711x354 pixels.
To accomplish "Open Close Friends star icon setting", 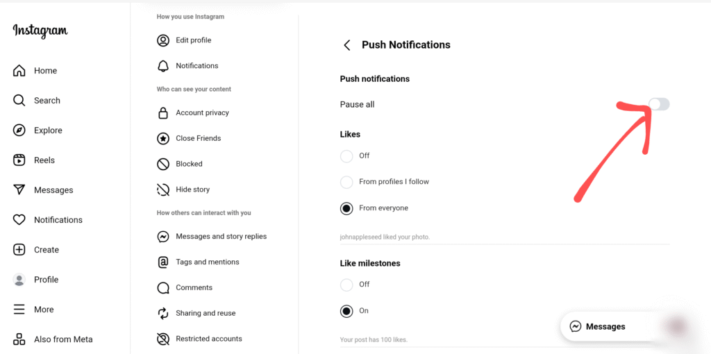I will click(x=163, y=139).
